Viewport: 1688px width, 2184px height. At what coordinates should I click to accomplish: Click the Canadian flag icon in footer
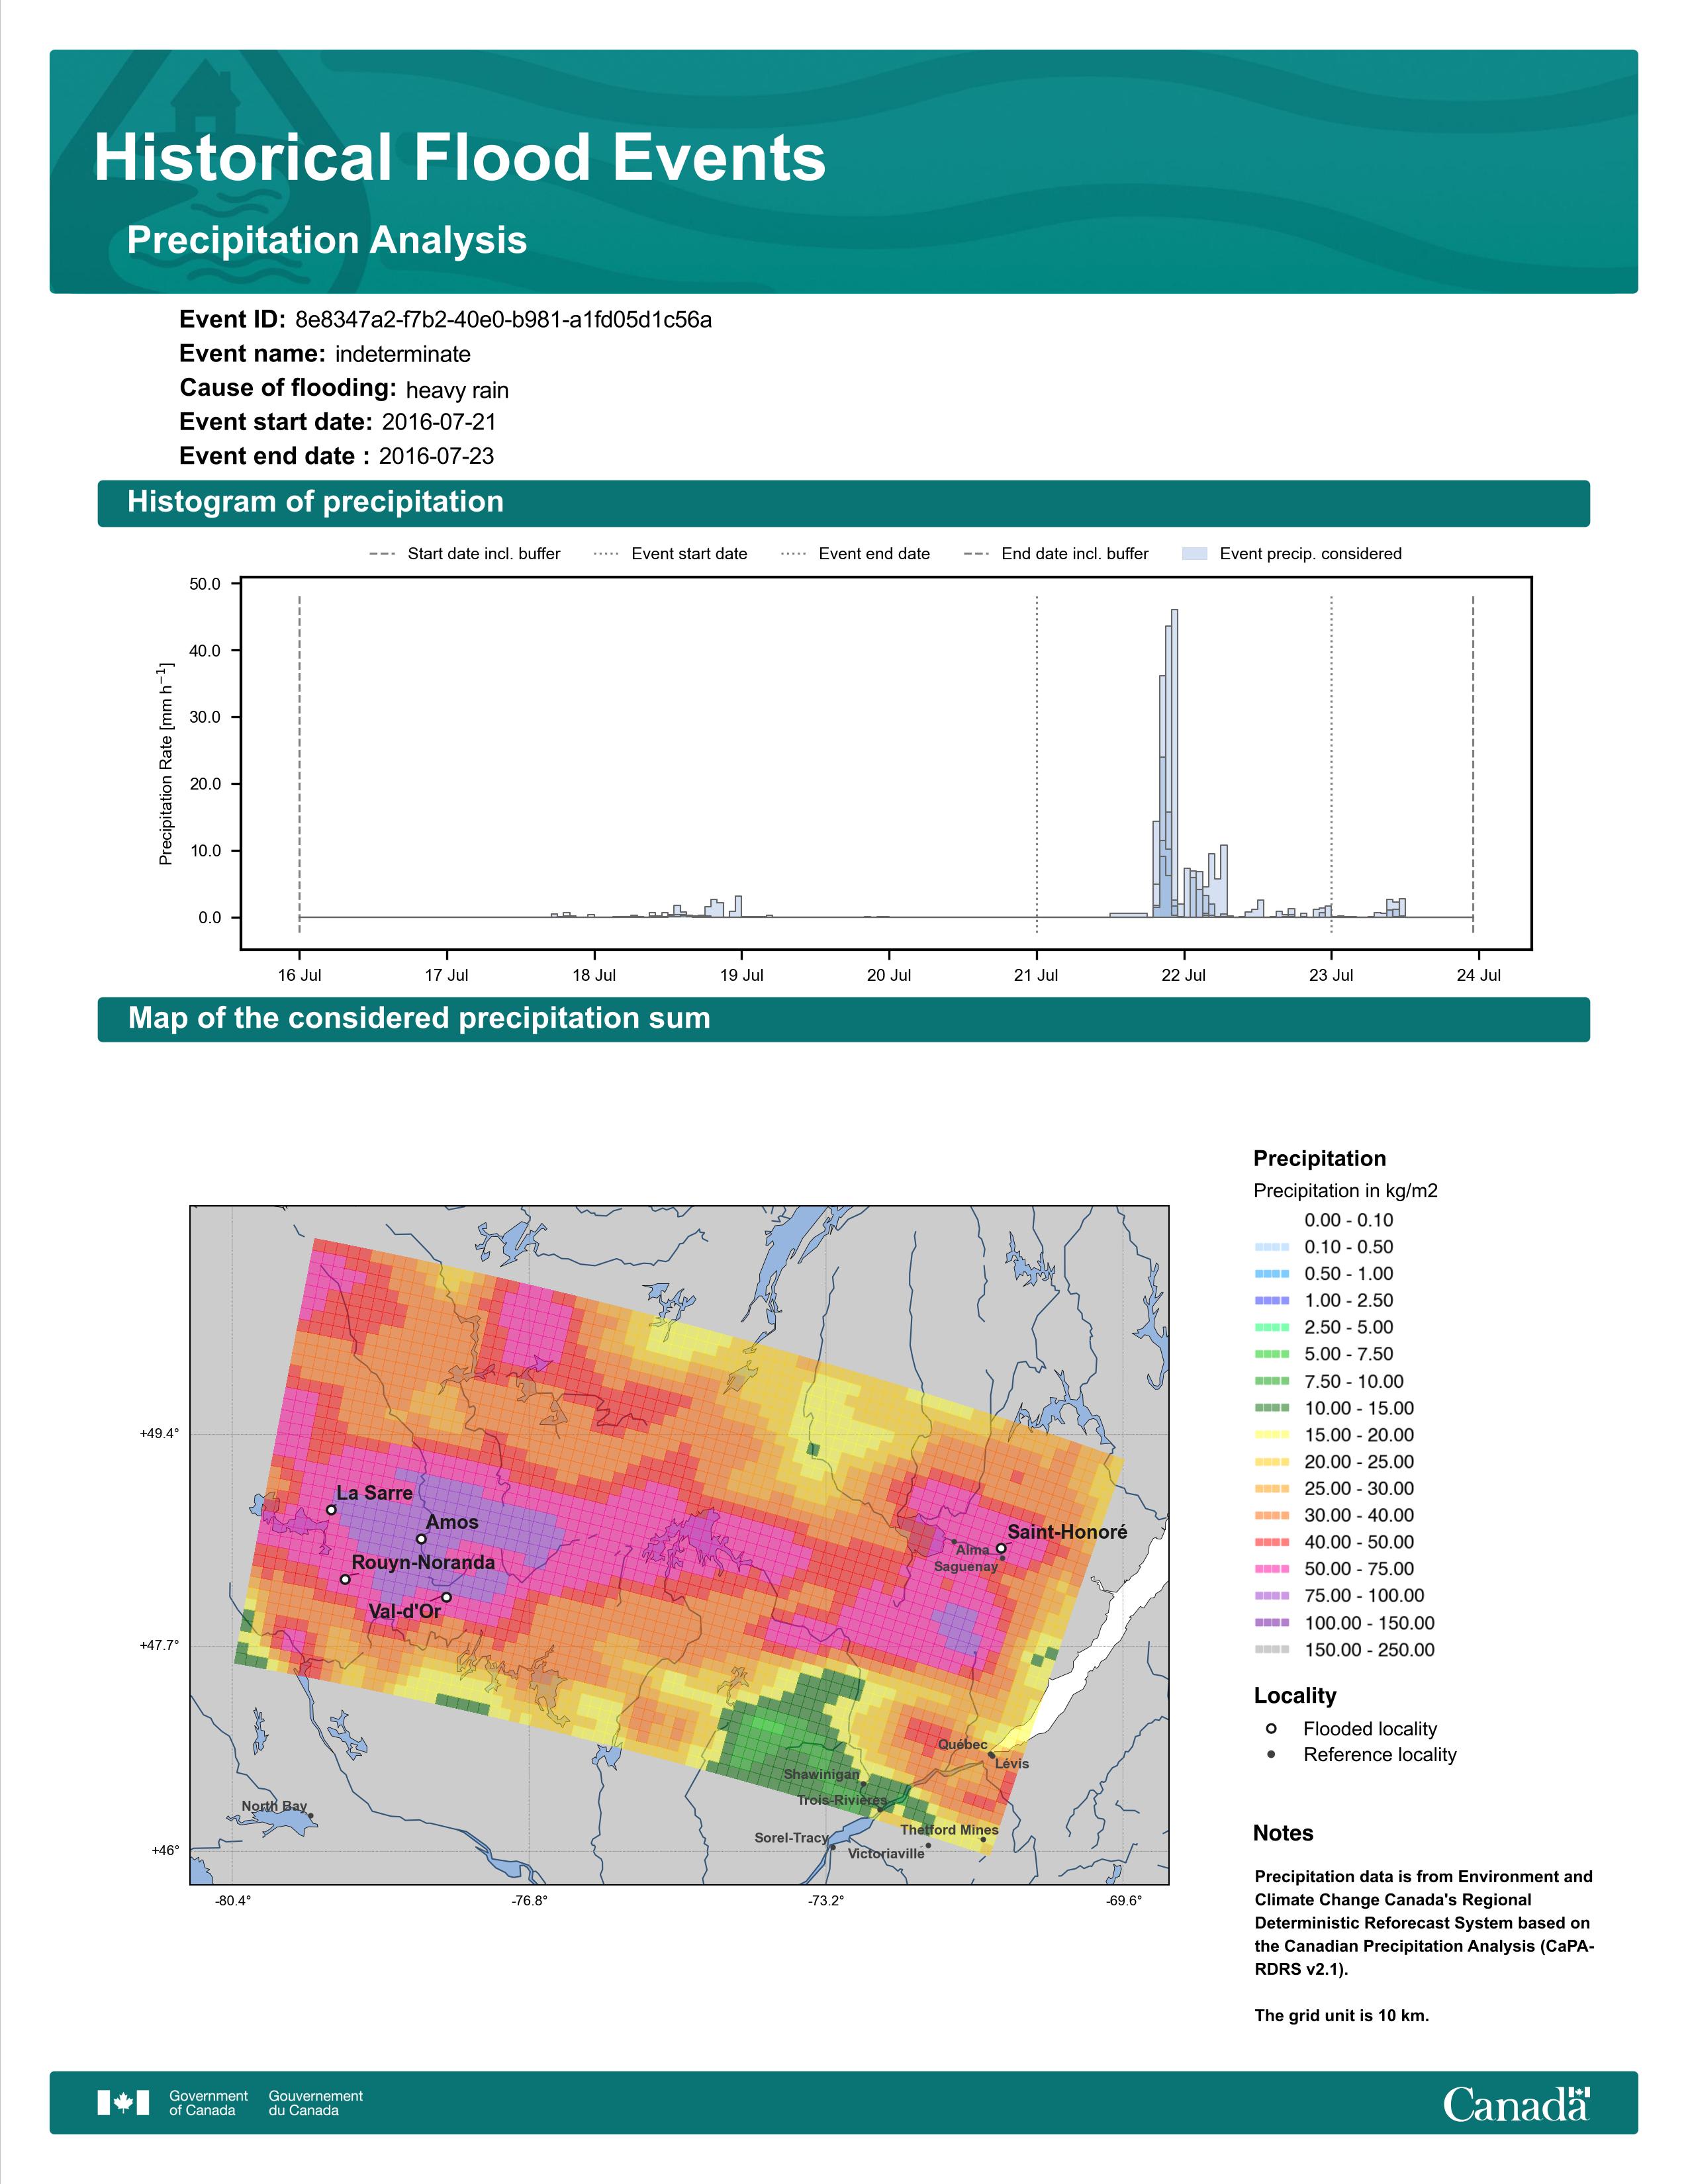123,2102
